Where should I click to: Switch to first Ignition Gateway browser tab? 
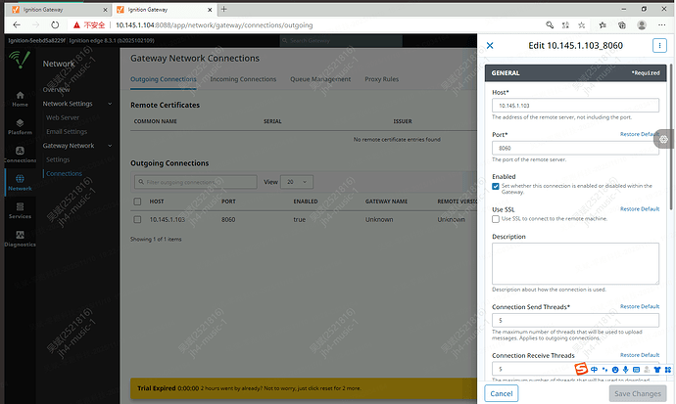pyautogui.click(x=58, y=10)
